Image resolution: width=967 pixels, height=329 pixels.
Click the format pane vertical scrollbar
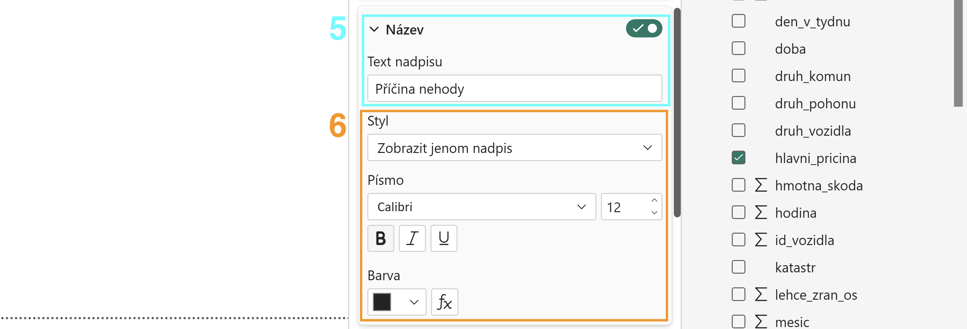(677, 113)
